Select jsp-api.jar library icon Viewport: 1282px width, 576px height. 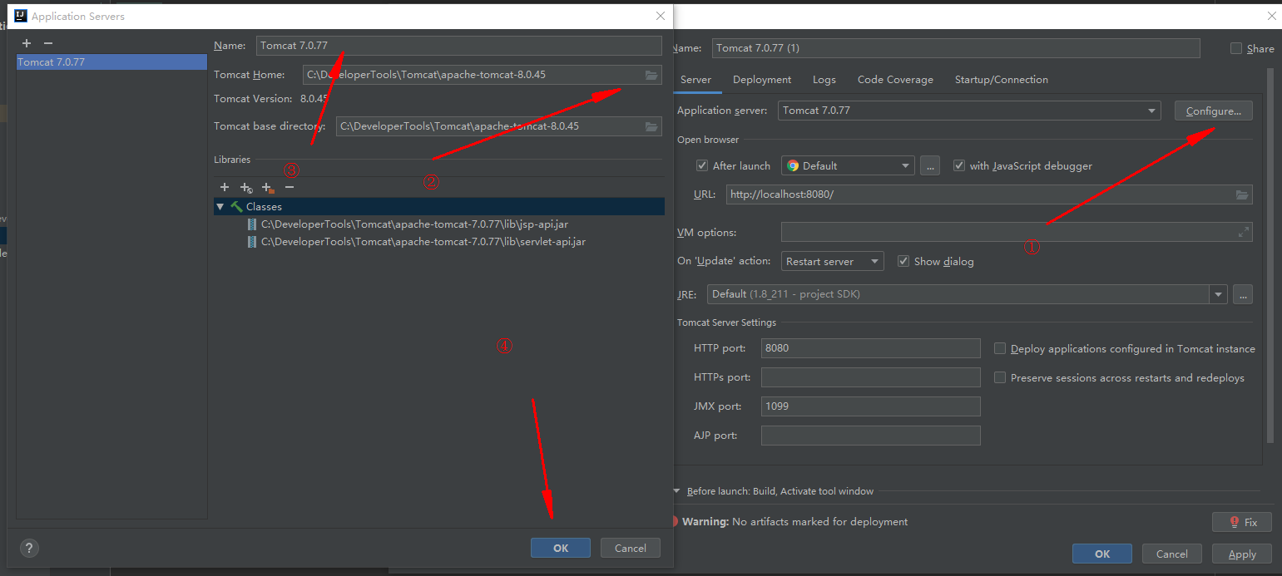pos(252,224)
